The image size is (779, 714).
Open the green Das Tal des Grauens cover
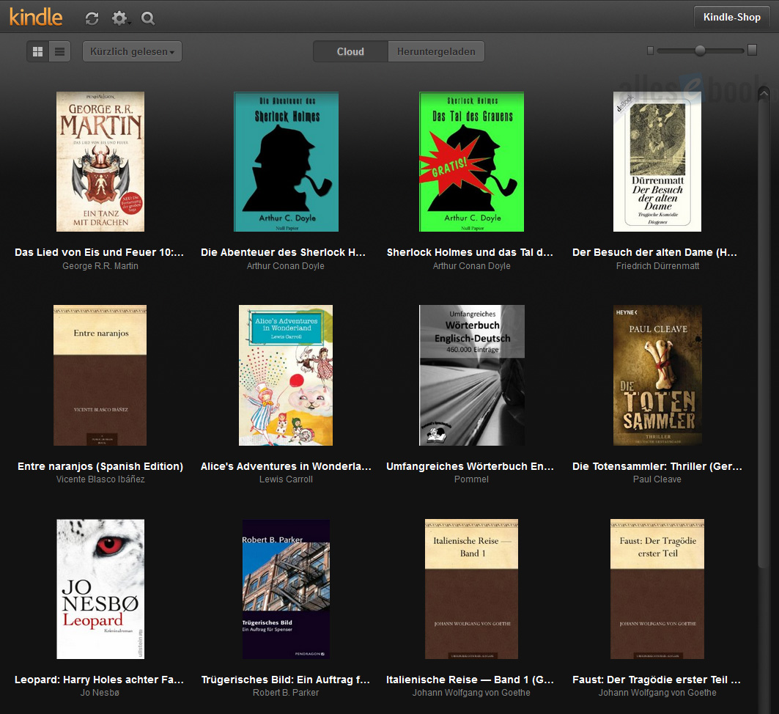click(x=471, y=161)
